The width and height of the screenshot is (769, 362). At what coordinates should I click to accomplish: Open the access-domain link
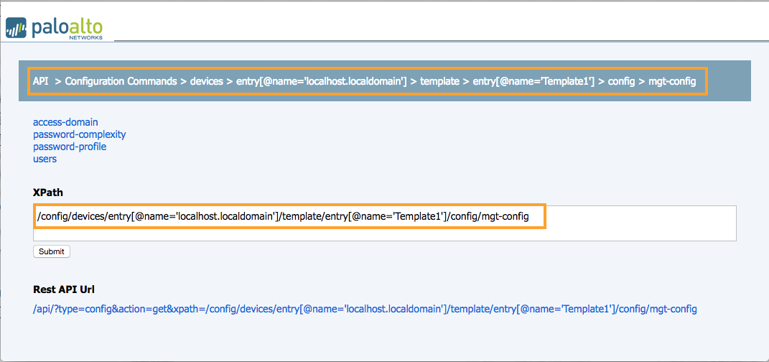65,122
